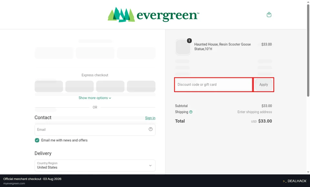The width and height of the screenshot is (310, 187).
Task: Open the shopping bag cart icon
Action: tap(269, 15)
